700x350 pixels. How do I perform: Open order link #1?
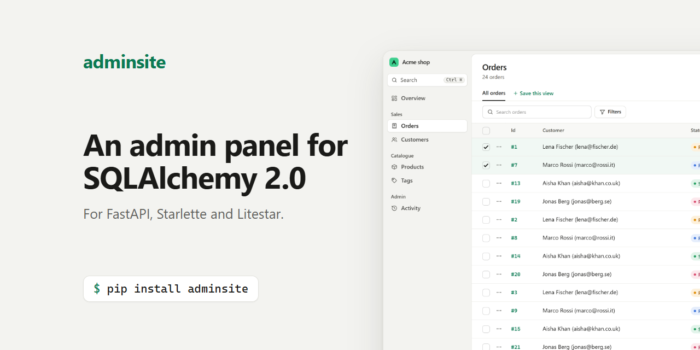[x=514, y=147]
